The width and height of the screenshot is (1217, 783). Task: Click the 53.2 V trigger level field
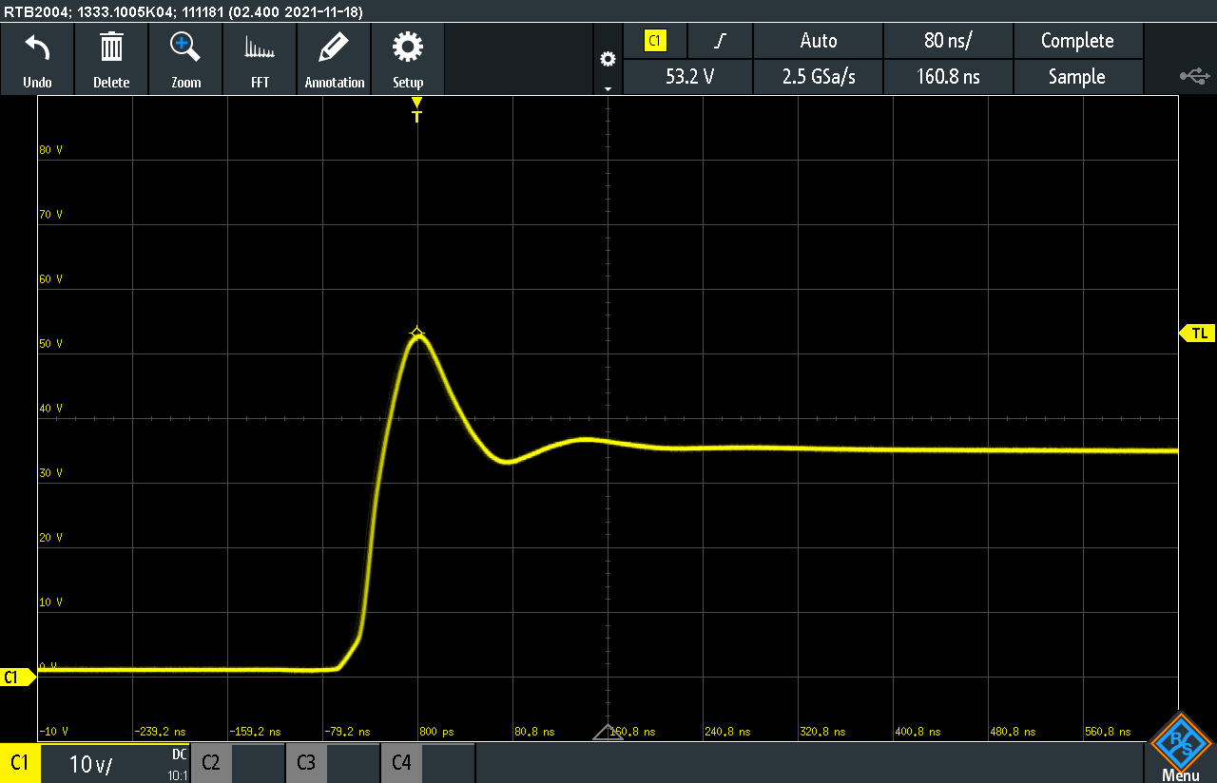coord(688,77)
